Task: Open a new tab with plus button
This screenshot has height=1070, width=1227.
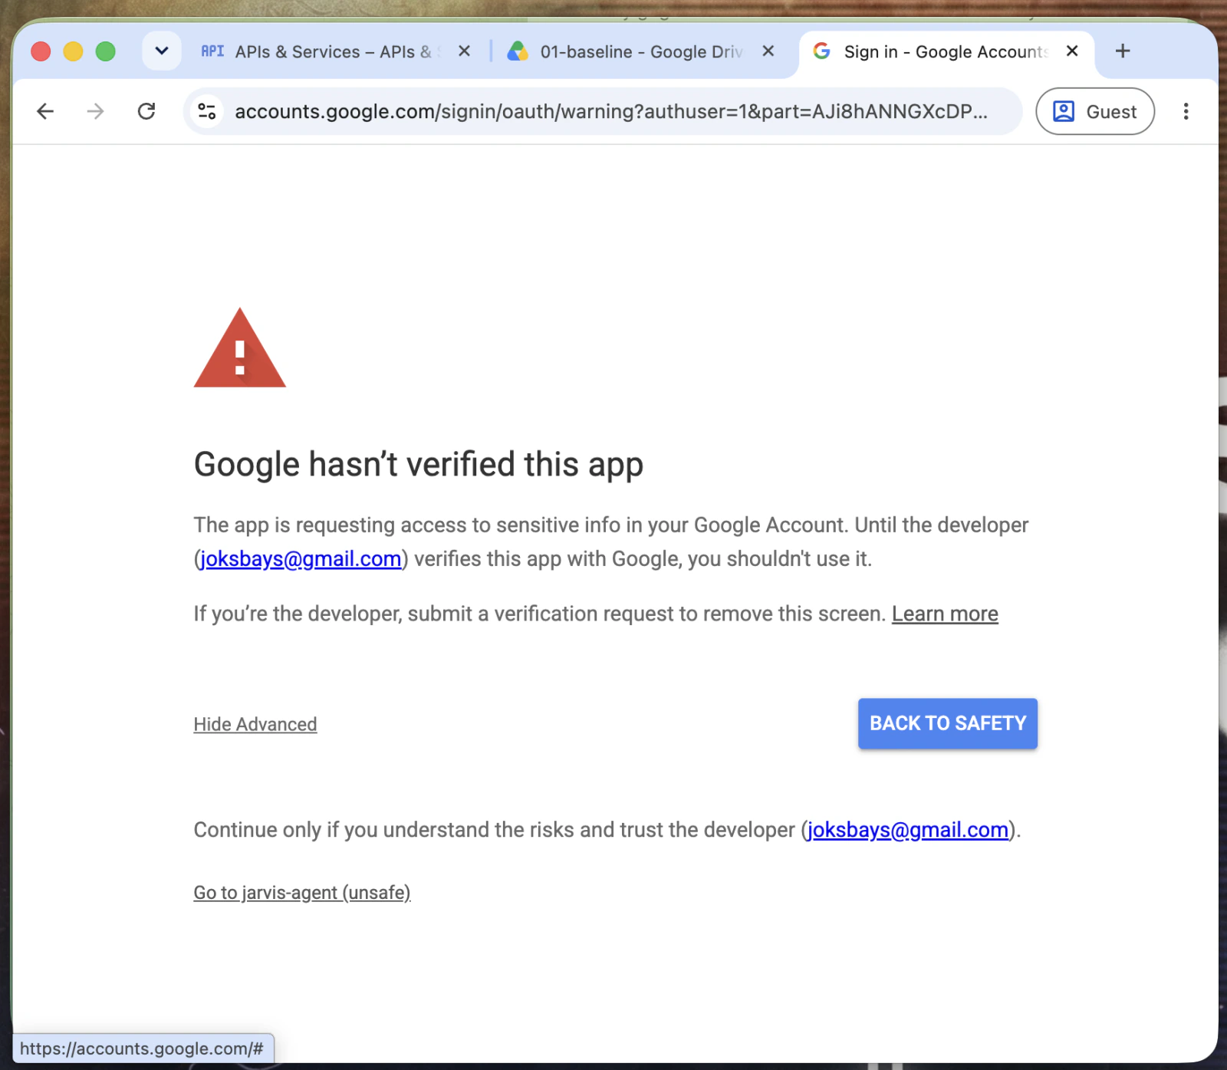Action: click(1123, 51)
